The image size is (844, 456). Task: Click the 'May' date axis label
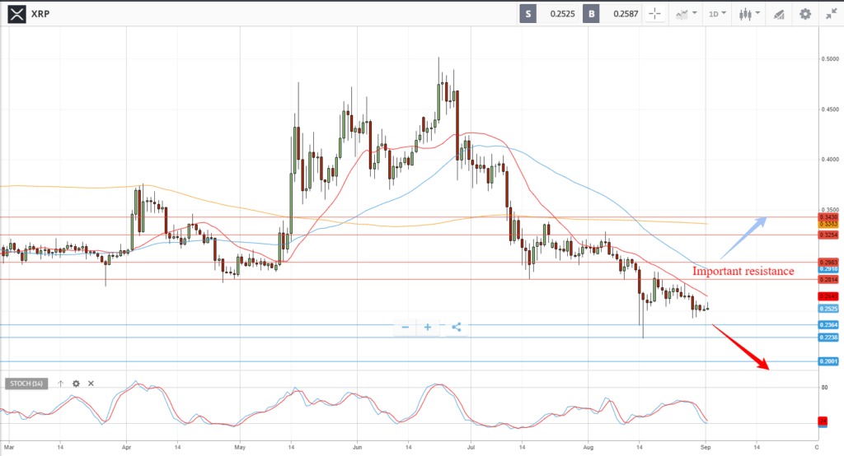click(240, 447)
